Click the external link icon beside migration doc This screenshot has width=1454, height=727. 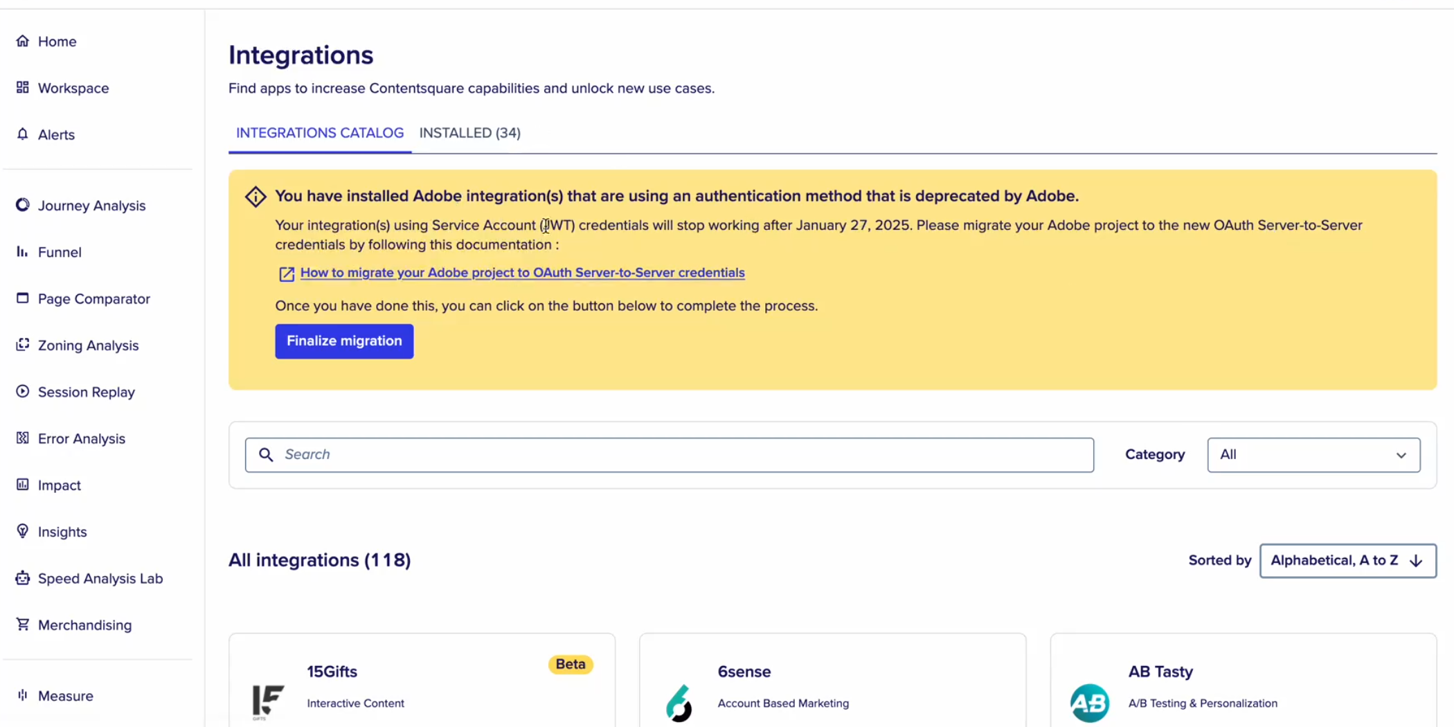click(x=287, y=274)
